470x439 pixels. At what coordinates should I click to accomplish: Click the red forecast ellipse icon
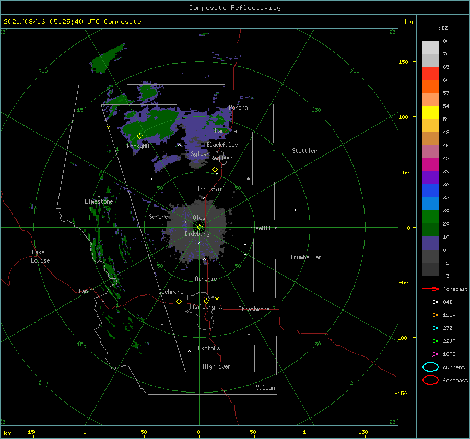click(x=430, y=380)
